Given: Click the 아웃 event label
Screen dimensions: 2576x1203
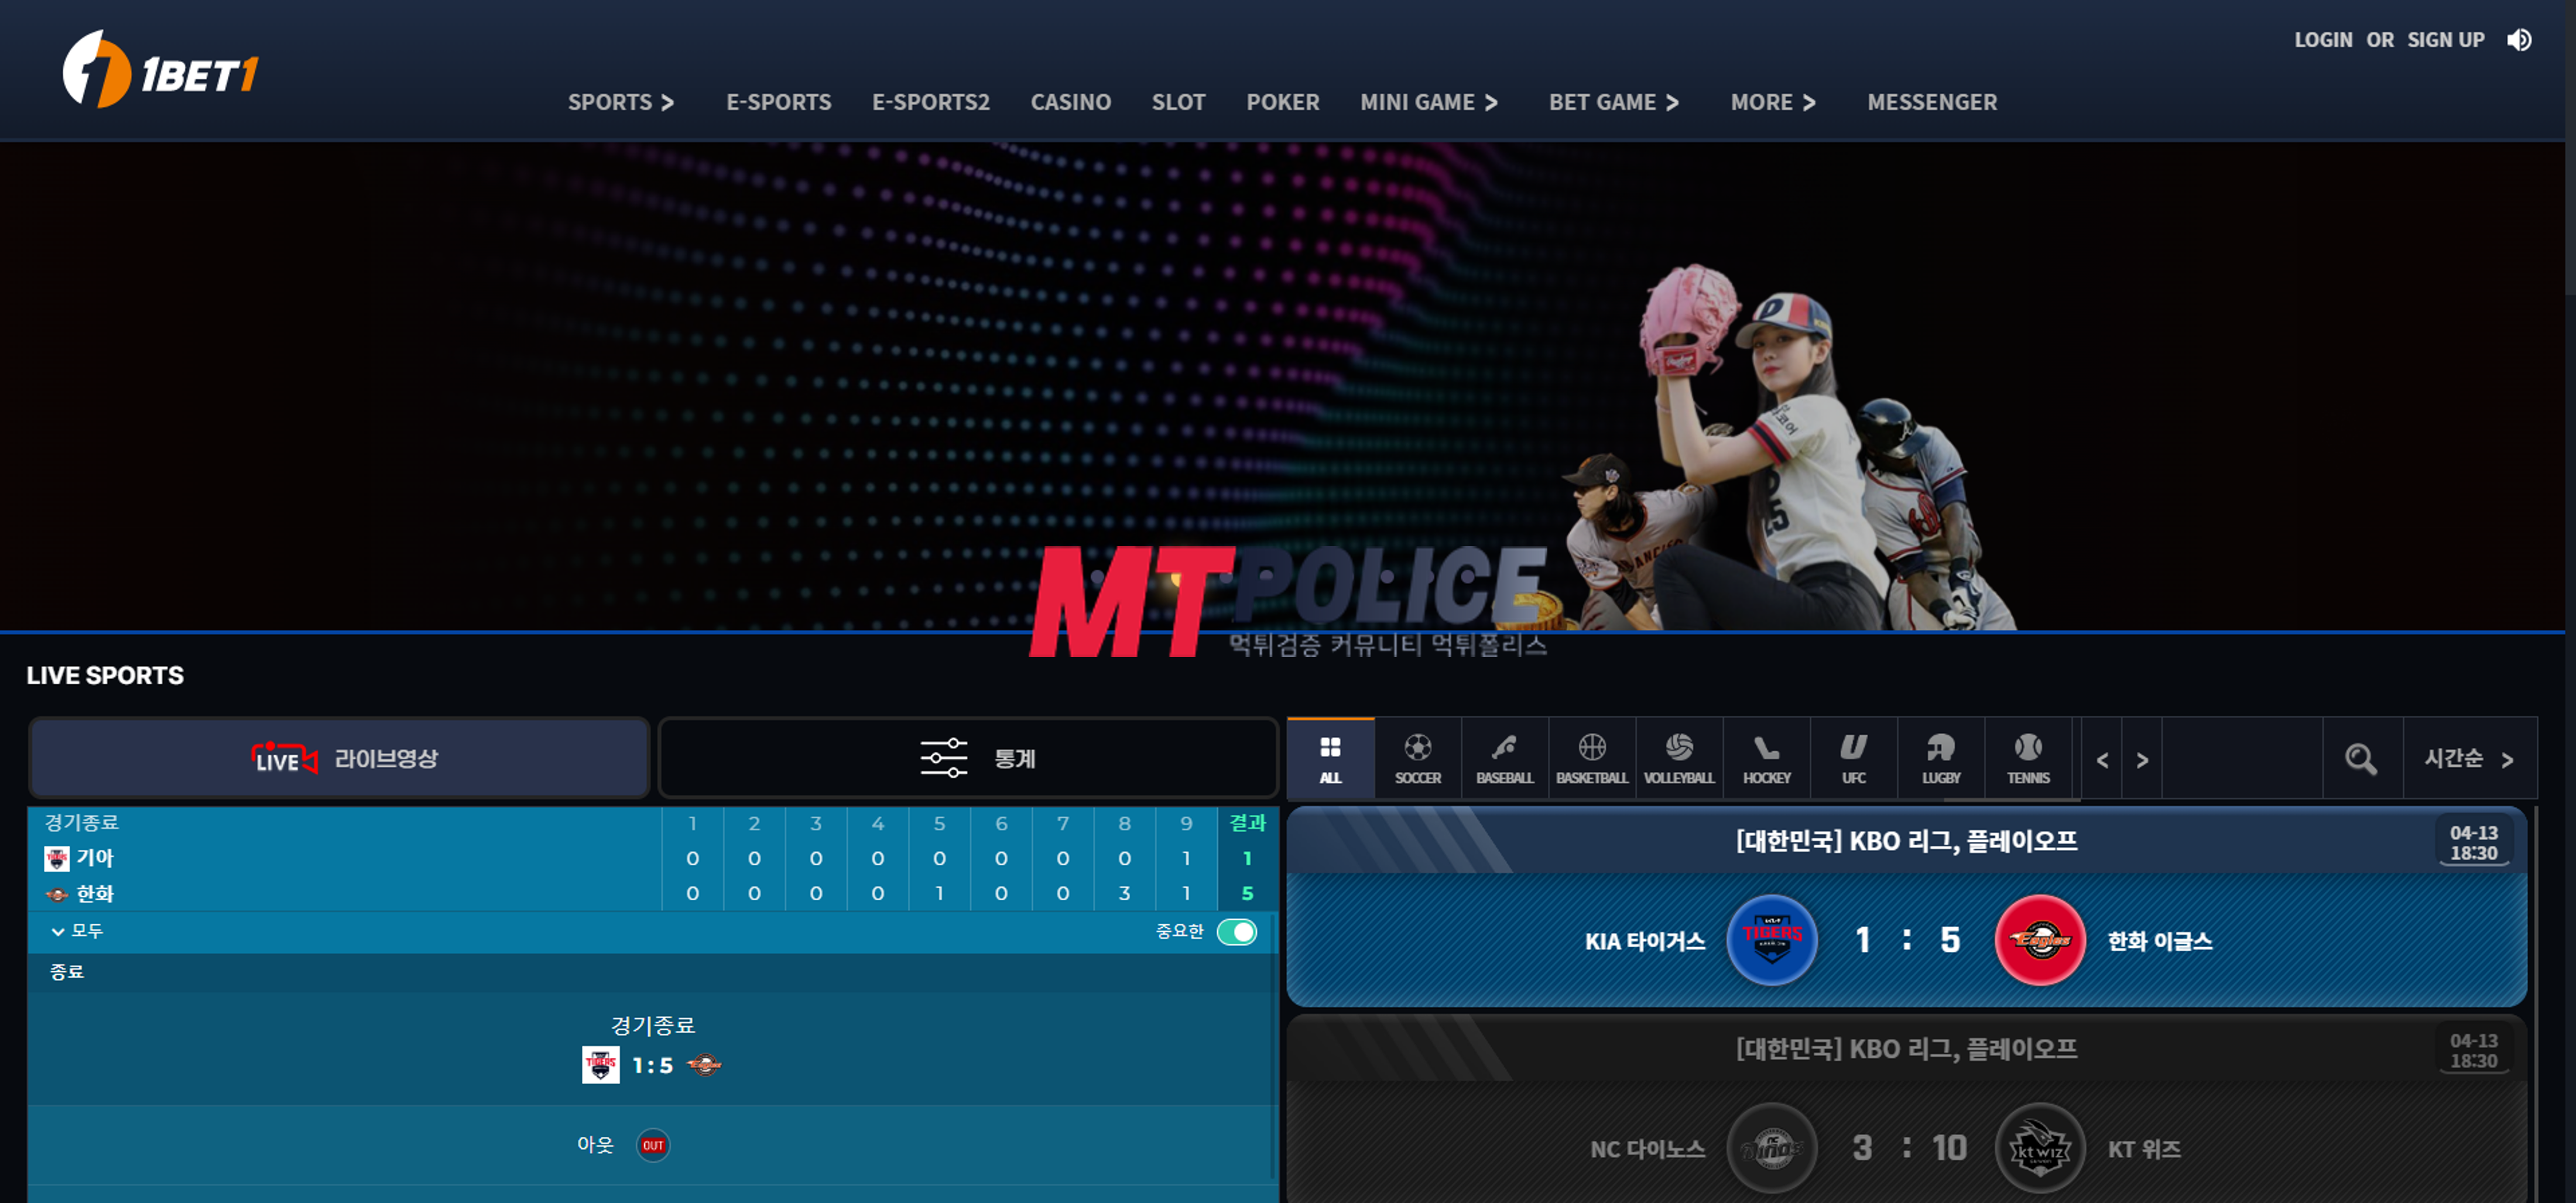Looking at the screenshot, I should (595, 1145).
